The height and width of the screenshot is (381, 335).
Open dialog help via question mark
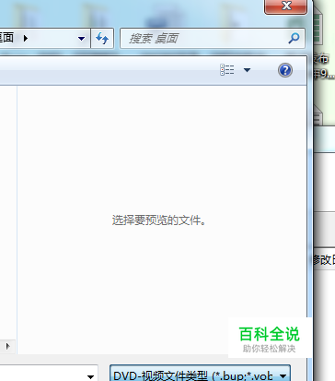[x=285, y=70]
